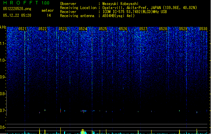211x134 pixels.
Task: Click the meteor count value 14
Action: [x=49, y=15]
